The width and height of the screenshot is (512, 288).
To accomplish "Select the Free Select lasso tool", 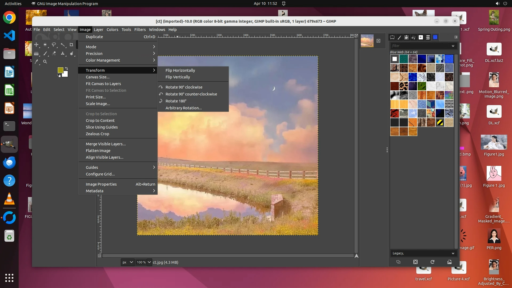I will (x=54, y=45).
